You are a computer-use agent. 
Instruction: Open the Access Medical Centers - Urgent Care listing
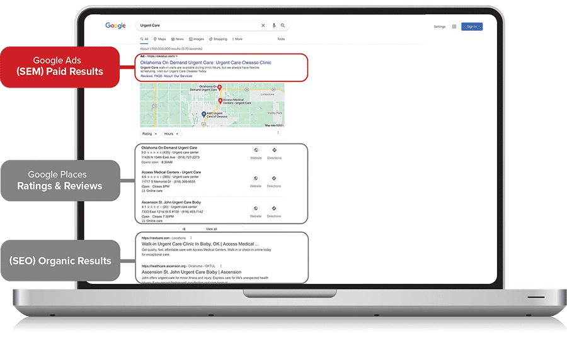point(171,172)
